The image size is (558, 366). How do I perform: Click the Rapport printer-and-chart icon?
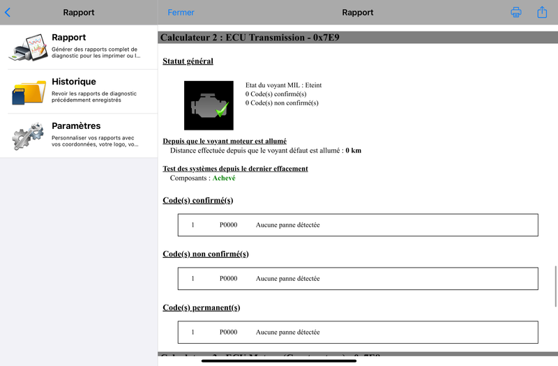coord(29,47)
